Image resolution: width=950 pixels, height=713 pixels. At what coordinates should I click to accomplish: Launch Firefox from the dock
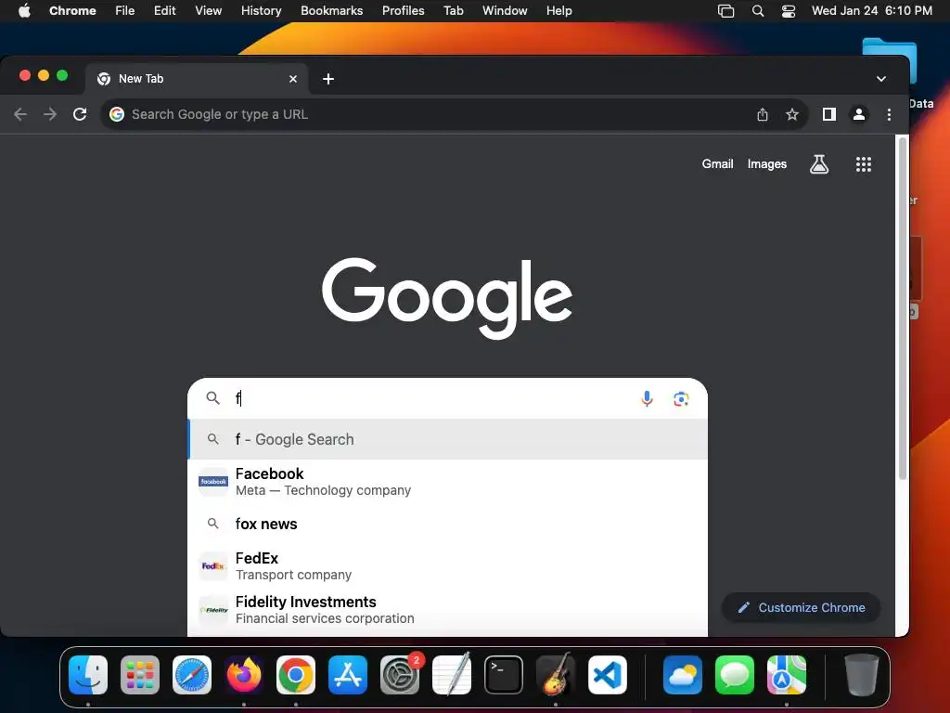[x=244, y=675]
